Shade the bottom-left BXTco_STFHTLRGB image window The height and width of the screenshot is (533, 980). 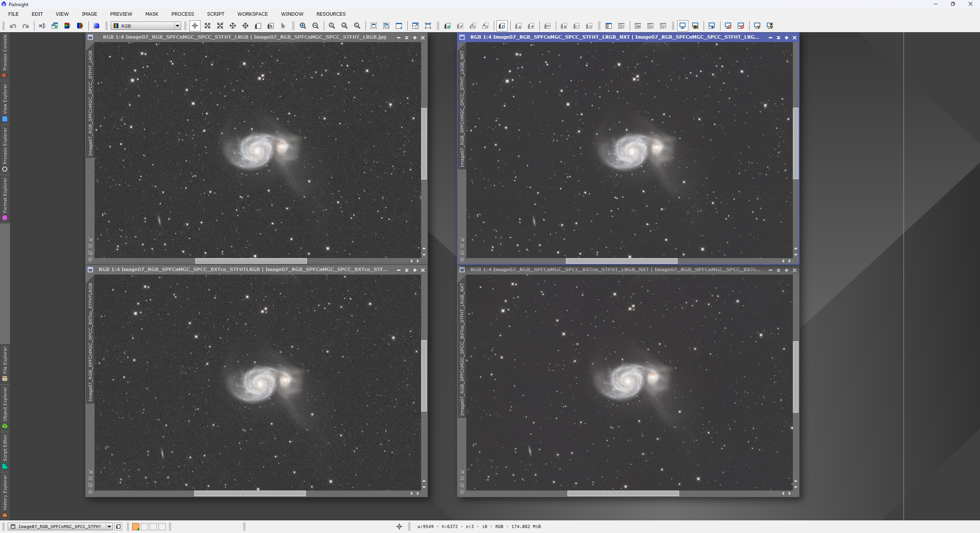click(407, 270)
